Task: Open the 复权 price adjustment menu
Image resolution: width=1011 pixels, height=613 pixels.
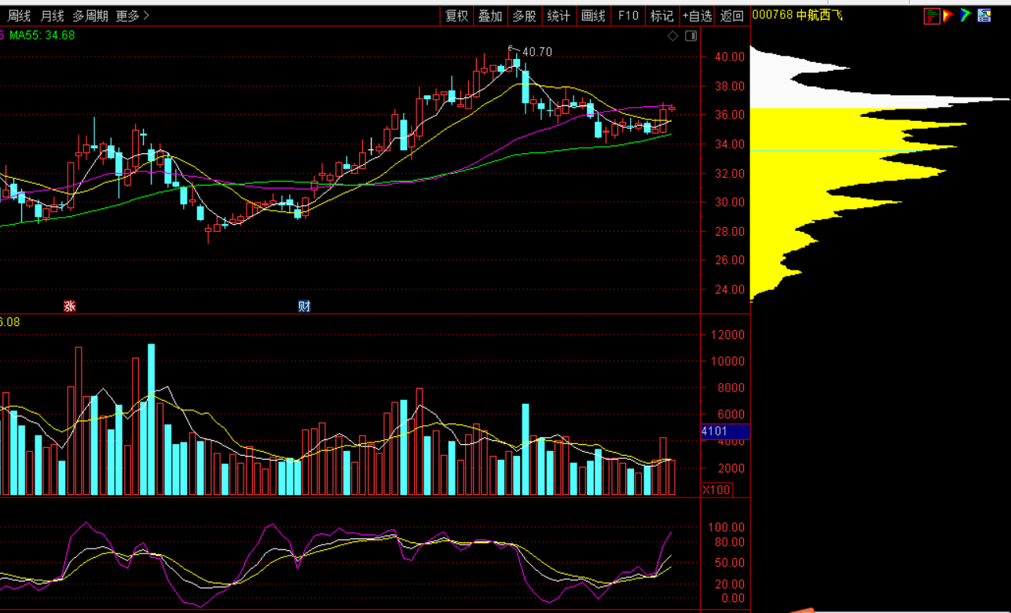Action: coord(456,16)
